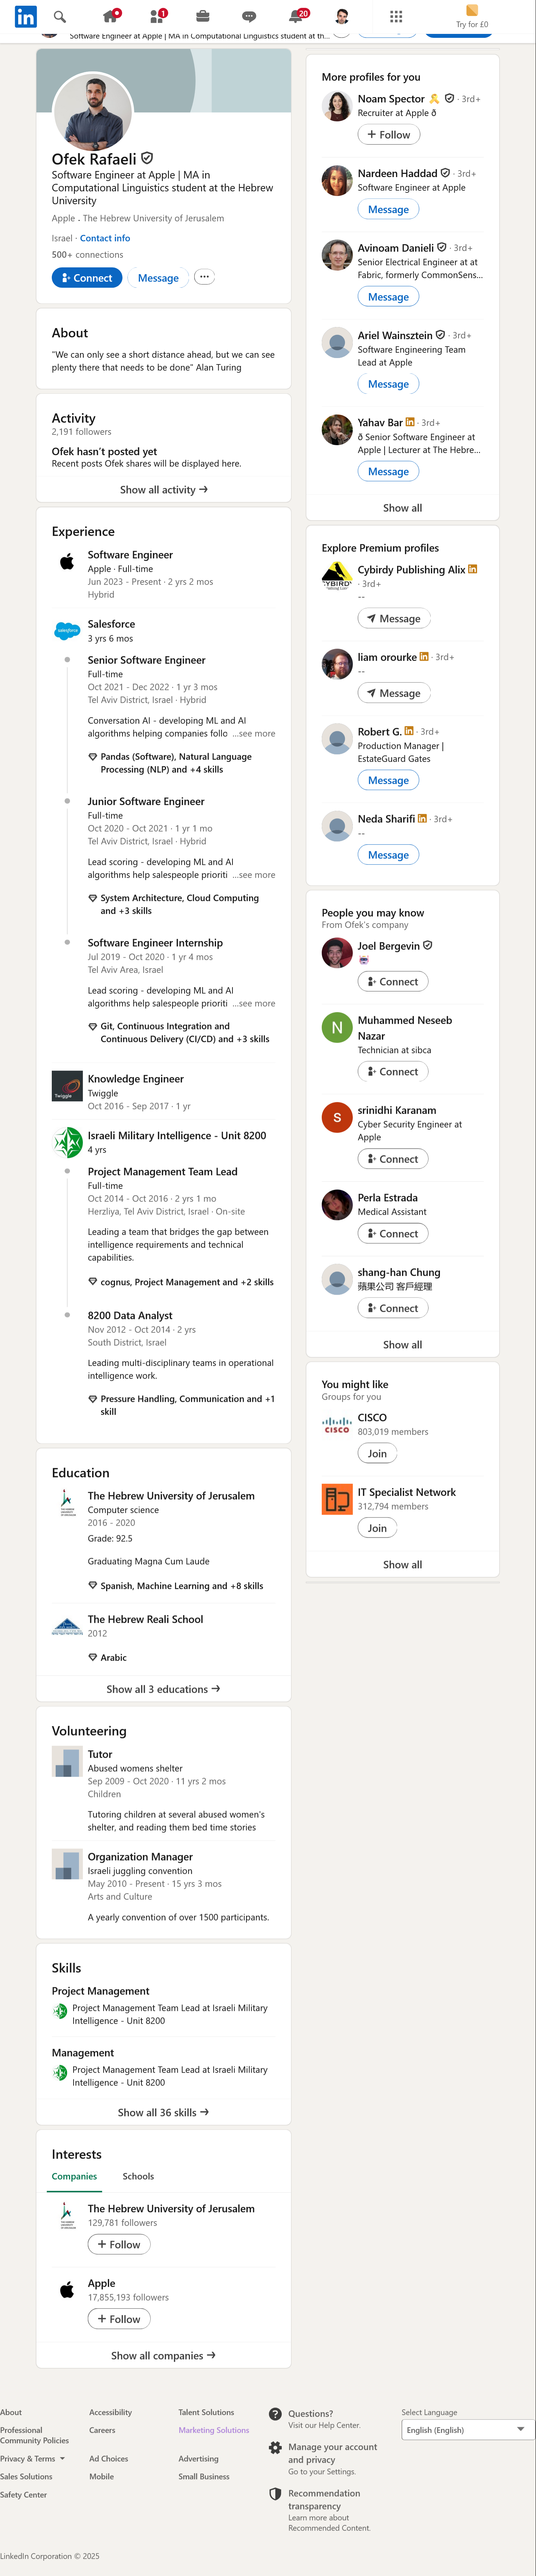Image resolution: width=536 pixels, height=2576 pixels.
Task: Open Ofek's Contact info link
Action: point(105,238)
